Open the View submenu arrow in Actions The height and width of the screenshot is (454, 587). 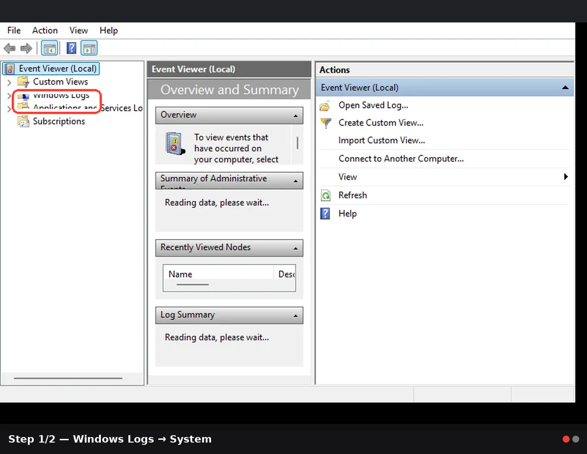(x=566, y=177)
